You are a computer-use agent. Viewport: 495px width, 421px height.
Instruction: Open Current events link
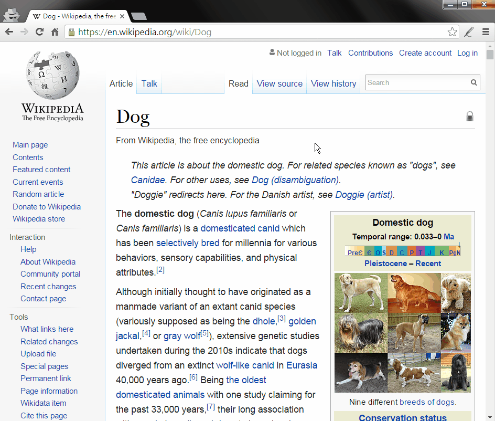click(38, 182)
